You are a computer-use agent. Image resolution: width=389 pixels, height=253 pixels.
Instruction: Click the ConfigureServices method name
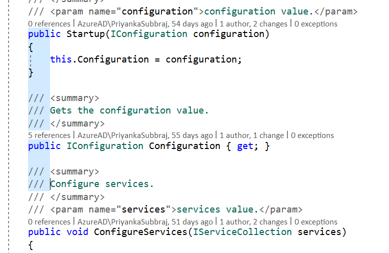coord(140,232)
